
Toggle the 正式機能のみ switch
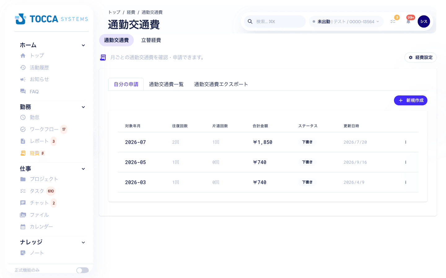pos(82,270)
